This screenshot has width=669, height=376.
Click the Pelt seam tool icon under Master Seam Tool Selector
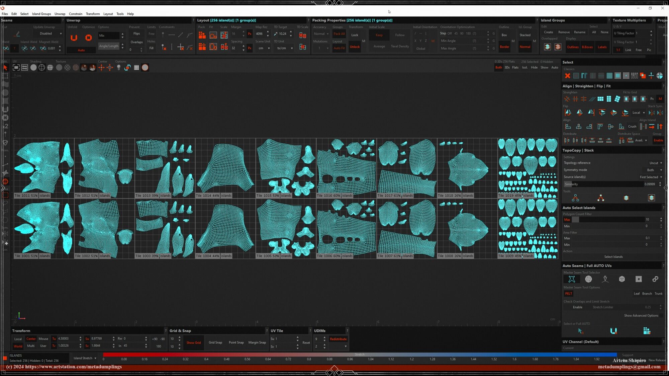[572, 279]
